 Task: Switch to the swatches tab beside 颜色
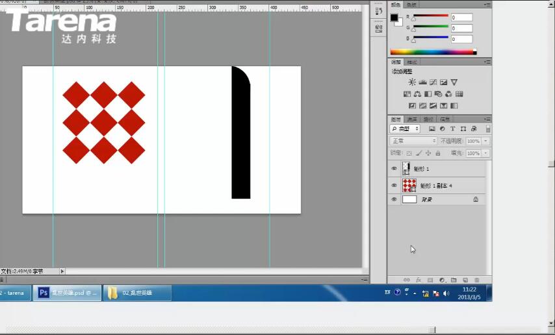pos(411,5)
